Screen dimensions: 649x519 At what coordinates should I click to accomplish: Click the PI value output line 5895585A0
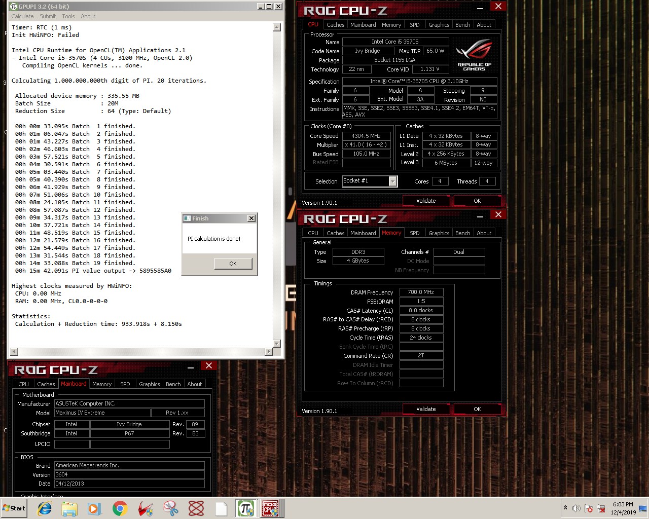(x=93, y=271)
